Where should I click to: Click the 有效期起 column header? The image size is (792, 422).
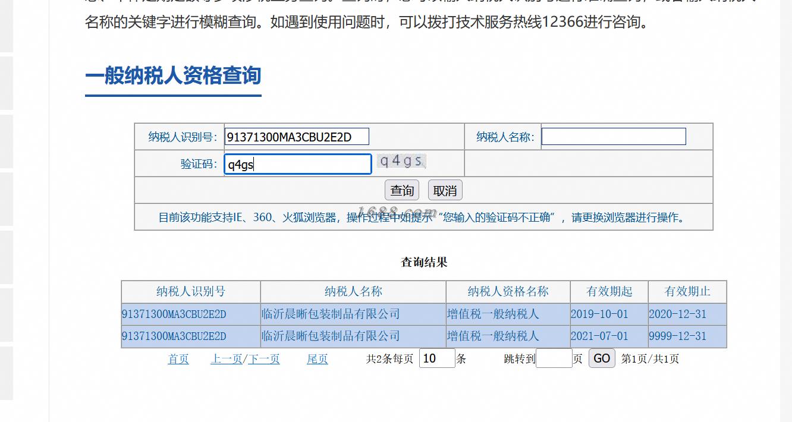point(609,292)
